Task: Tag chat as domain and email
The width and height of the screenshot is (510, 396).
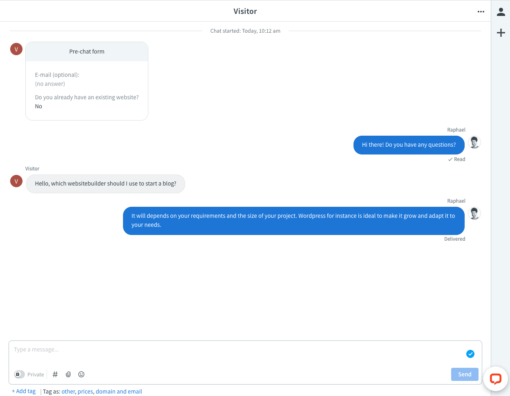Action: [119, 392]
